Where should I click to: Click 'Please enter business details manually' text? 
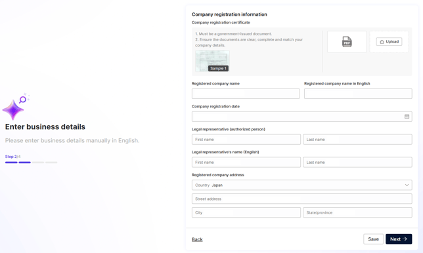(72, 140)
